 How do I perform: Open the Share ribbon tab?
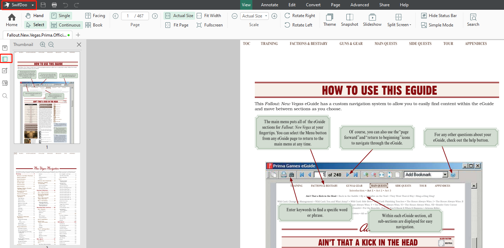(x=384, y=5)
